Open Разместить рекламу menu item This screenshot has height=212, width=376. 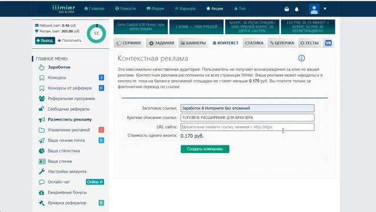click(70, 120)
